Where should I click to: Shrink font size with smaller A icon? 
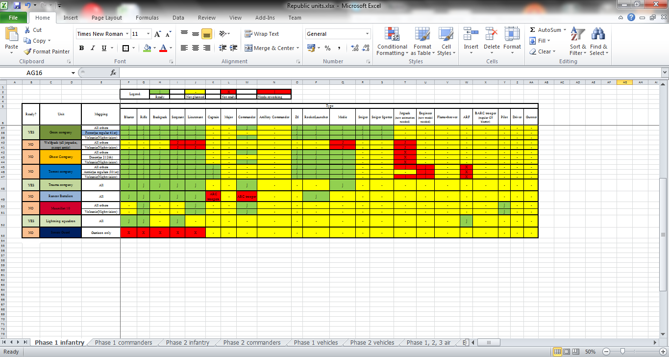[x=168, y=34]
